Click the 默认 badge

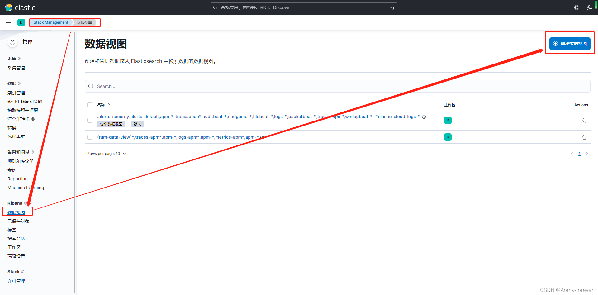tap(137, 124)
